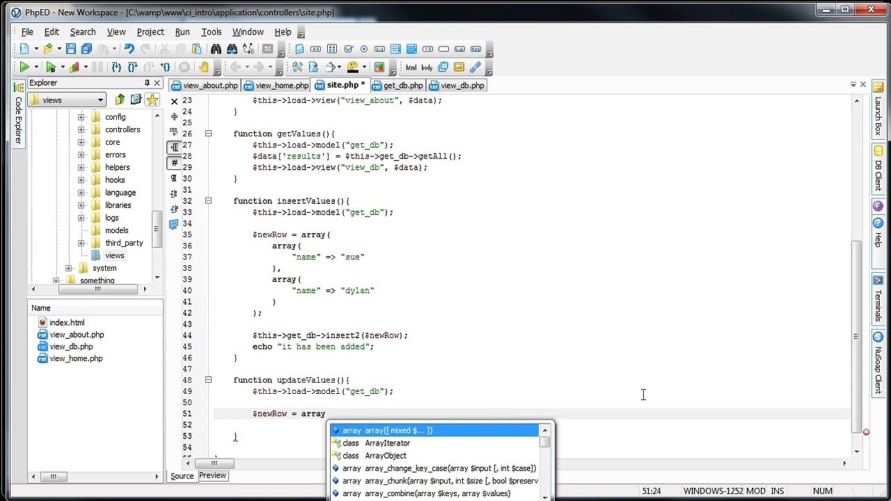The width and height of the screenshot is (891, 501).
Task: Select index.html in file list
Action: [61, 323]
